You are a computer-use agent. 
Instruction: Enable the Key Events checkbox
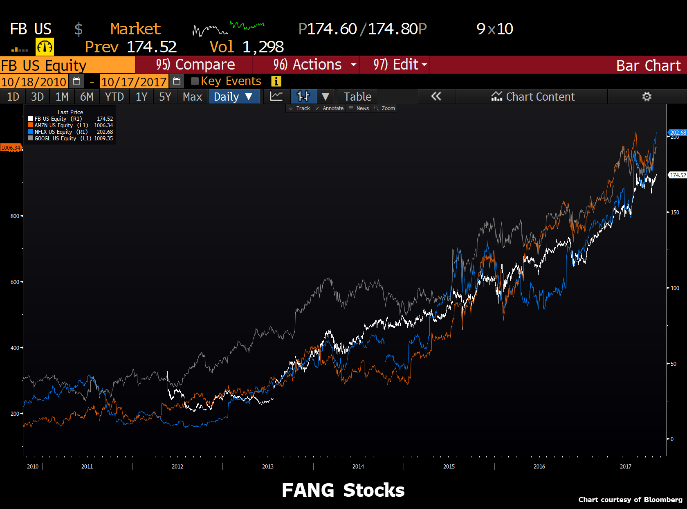pos(195,81)
